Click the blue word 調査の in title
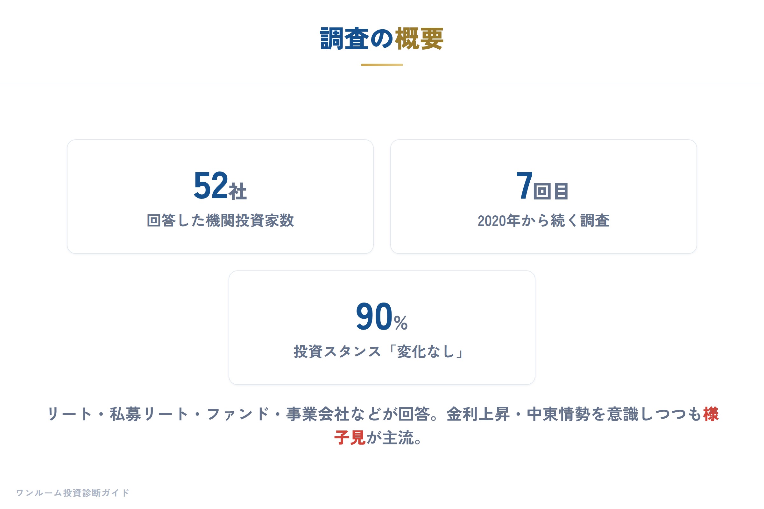The image size is (764, 509). [x=357, y=39]
